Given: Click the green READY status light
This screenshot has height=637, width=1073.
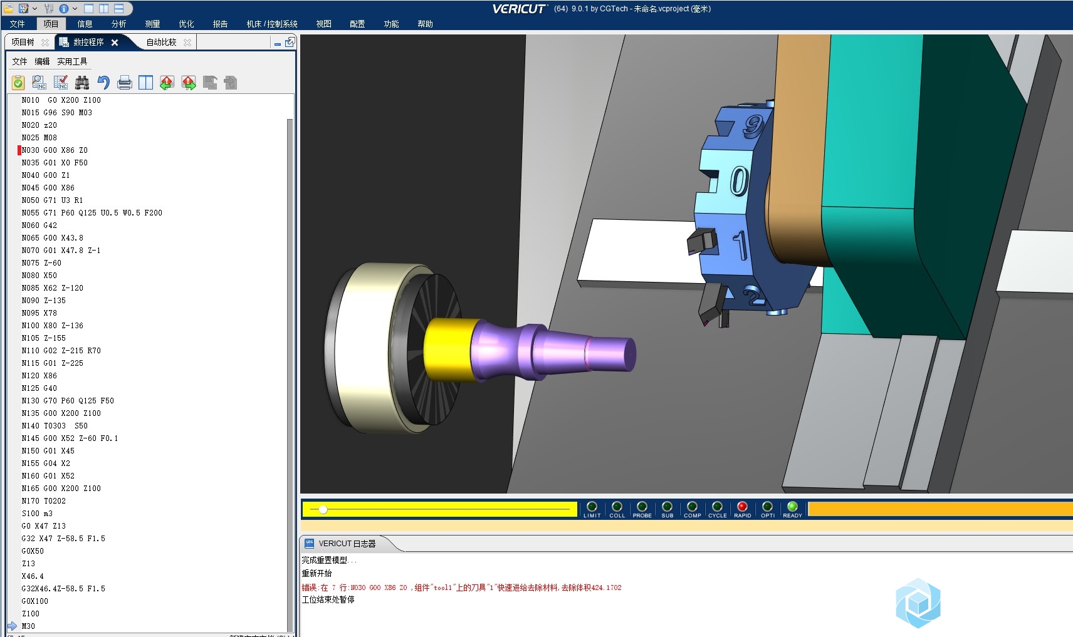Looking at the screenshot, I should click(792, 507).
